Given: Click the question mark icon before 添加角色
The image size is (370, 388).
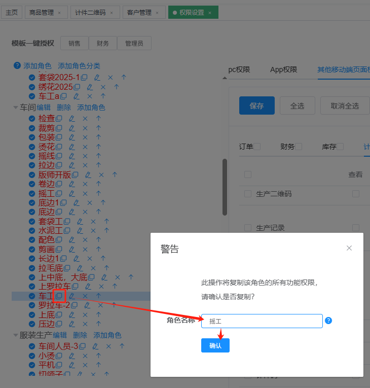Looking at the screenshot, I should tap(17, 66).
